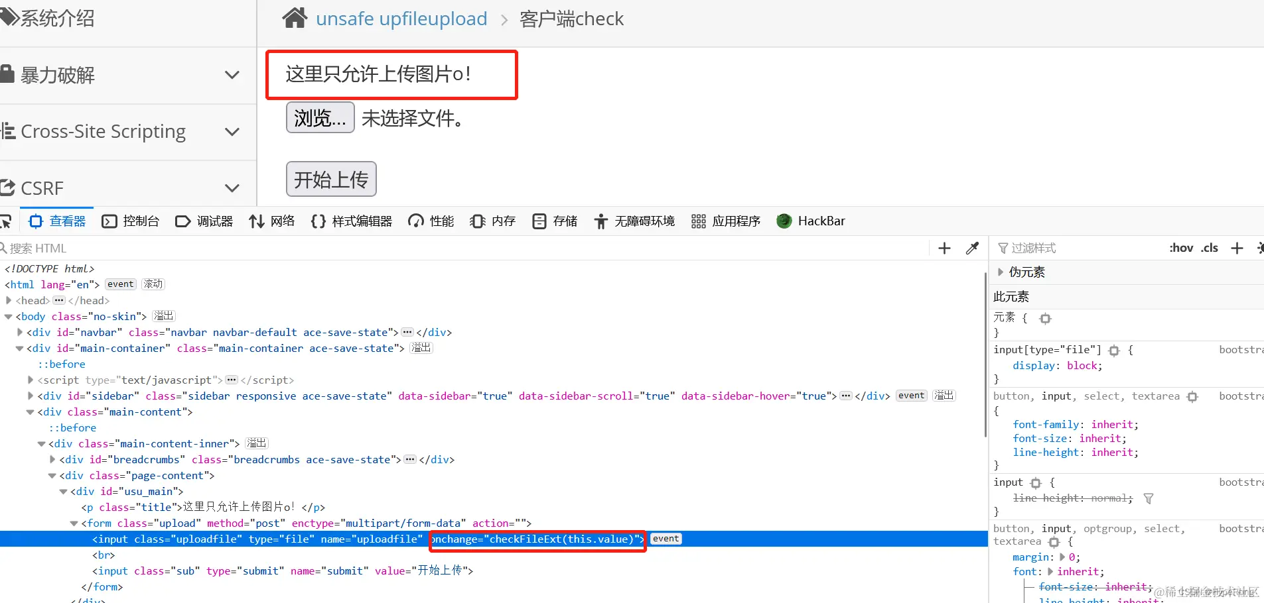
Task: Click the markup panel vertical scrollbar
Action: 986,355
